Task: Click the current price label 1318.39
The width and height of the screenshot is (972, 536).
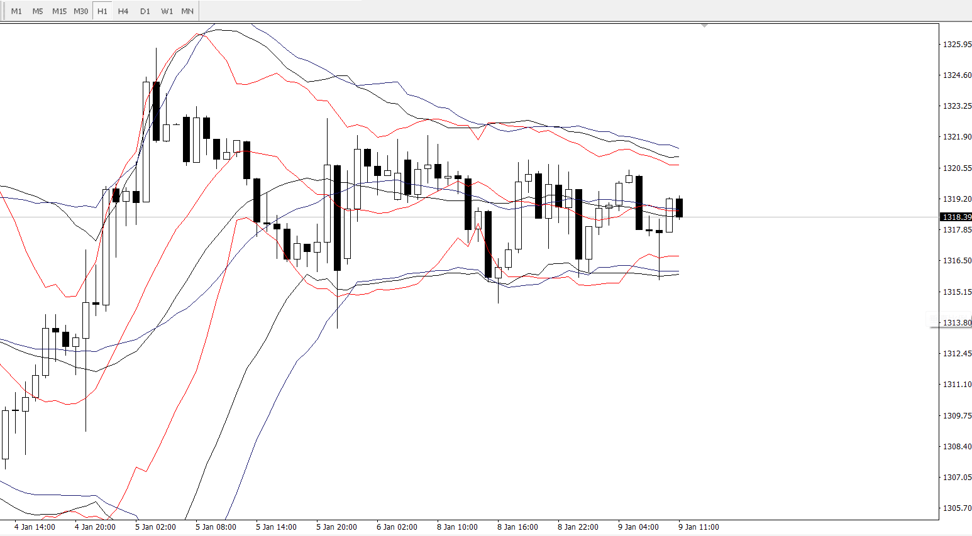Action: [956, 217]
